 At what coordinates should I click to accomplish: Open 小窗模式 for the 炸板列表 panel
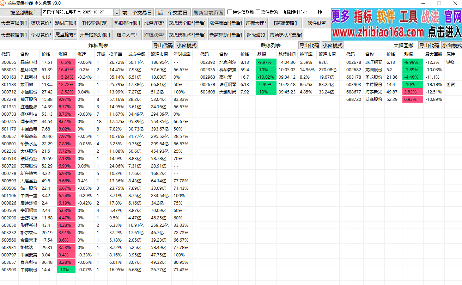[x=187, y=46]
